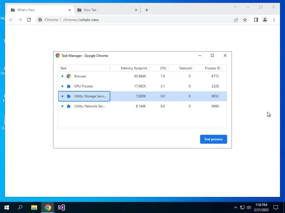
Task: Select the Utility: Network Service row
Action: (142, 106)
